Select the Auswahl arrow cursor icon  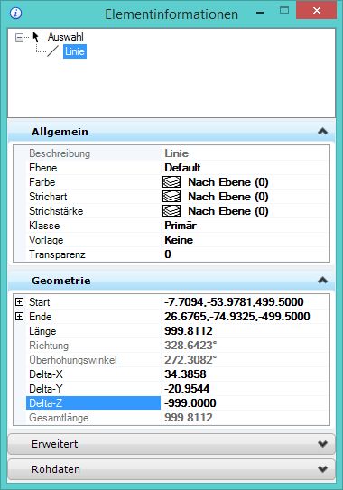click(x=36, y=37)
